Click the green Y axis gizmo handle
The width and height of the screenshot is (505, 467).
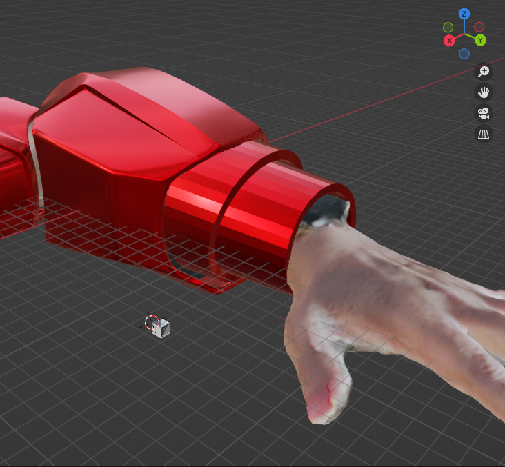point(480,40)
